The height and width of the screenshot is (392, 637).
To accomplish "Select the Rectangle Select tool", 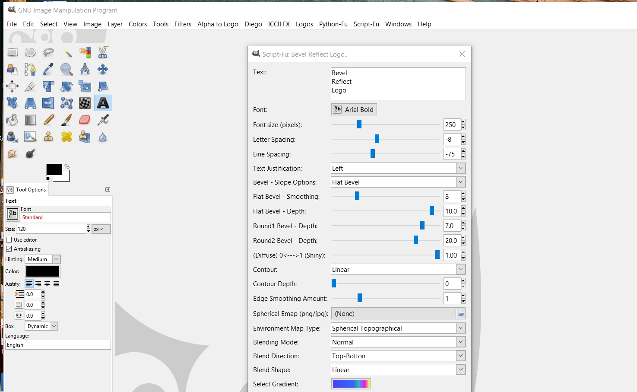I will [x=12, y=52].
